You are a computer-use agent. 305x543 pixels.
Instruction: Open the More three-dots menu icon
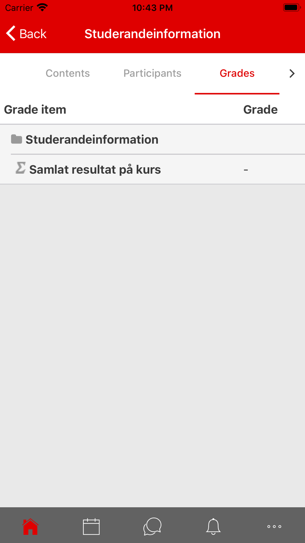click(274, 527)
